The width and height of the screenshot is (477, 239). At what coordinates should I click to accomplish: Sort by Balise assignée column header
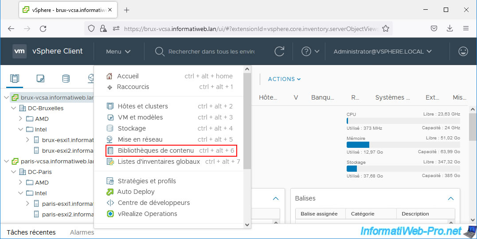point(319,214)
